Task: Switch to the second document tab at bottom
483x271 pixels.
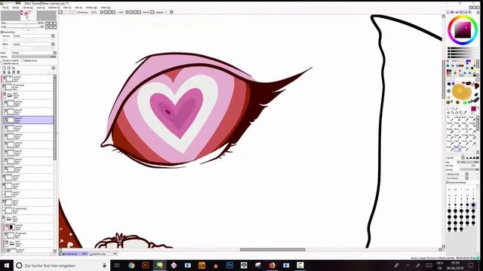Action: (103, 254)
